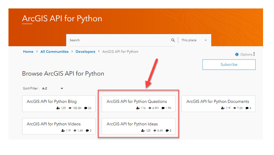Open the Options three-dot menu
Viewport: 274px width, 155px height.
254,54
